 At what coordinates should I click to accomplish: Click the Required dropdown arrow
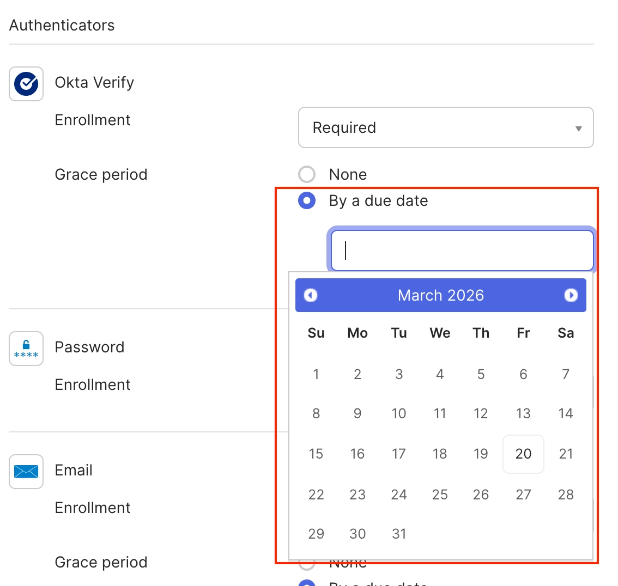click(x=578, y=129)
